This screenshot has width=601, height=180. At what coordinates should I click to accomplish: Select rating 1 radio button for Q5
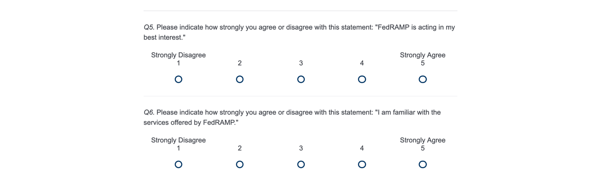coord(179,79)
